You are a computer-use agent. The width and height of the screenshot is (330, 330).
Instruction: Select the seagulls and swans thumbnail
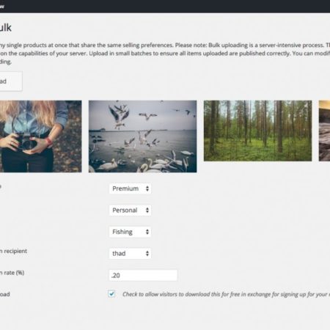[142, 136]
